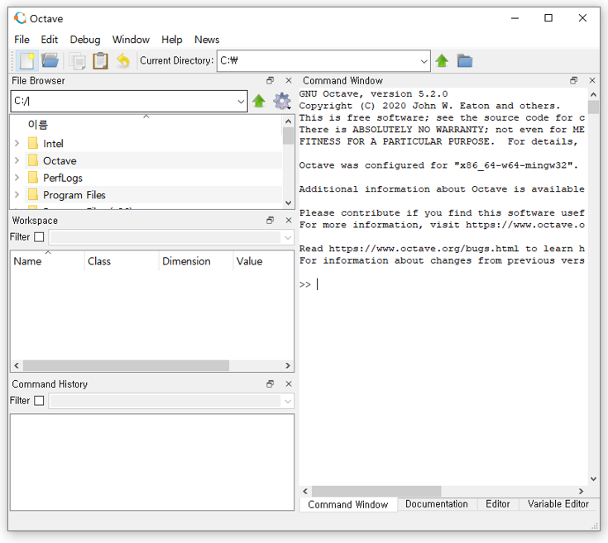Click Command Window scroll right arrow
This screenshot has width=608, height=543.
click(581, 491)
